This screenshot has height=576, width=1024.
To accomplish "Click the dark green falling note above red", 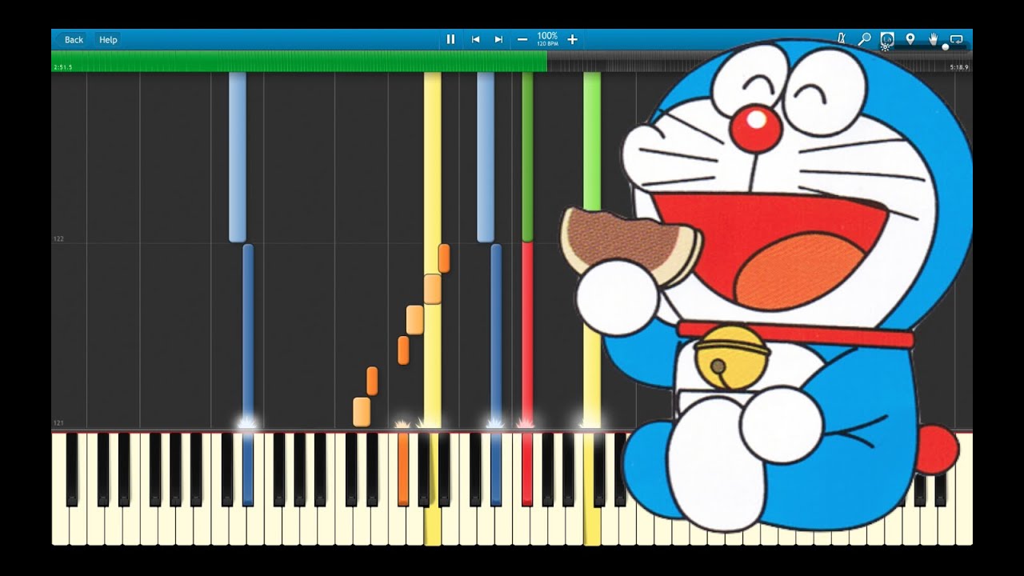I will click(x=527, y=157).
